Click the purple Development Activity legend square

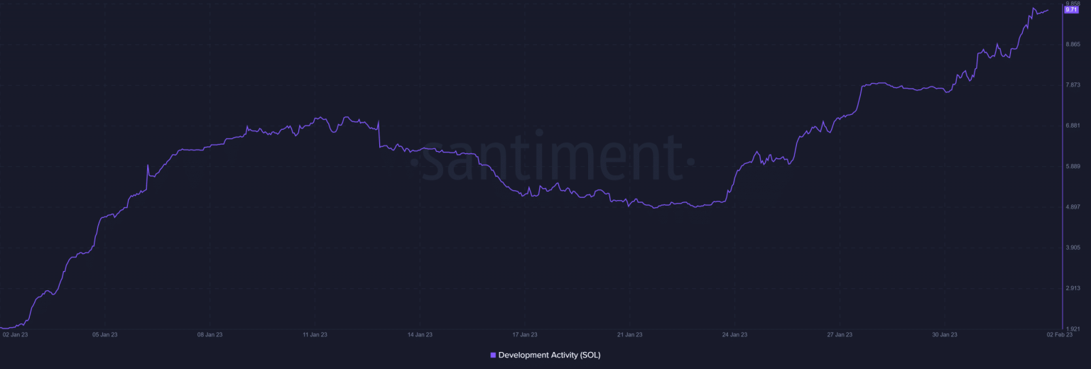point(493,355)
